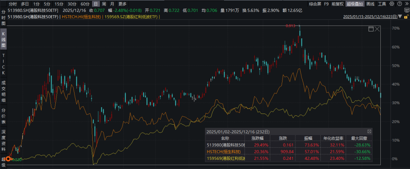
Task: Open 分时图 in left sidebar
Action: coord(3,18)
